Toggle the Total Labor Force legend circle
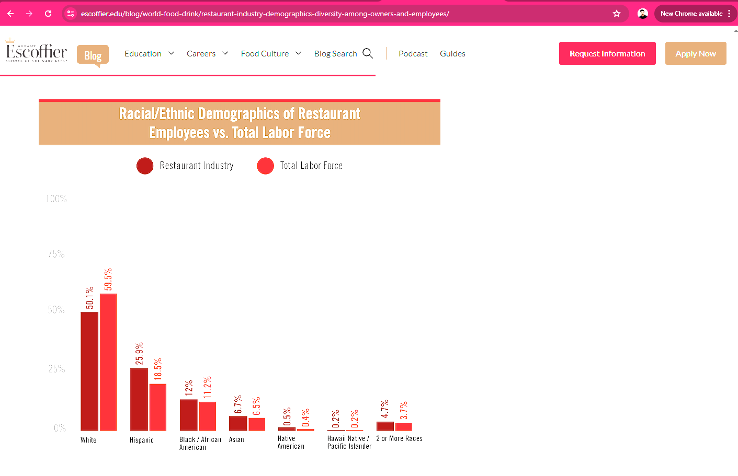The height and width of the screenshot is (476, 738). tap(266, 166)
